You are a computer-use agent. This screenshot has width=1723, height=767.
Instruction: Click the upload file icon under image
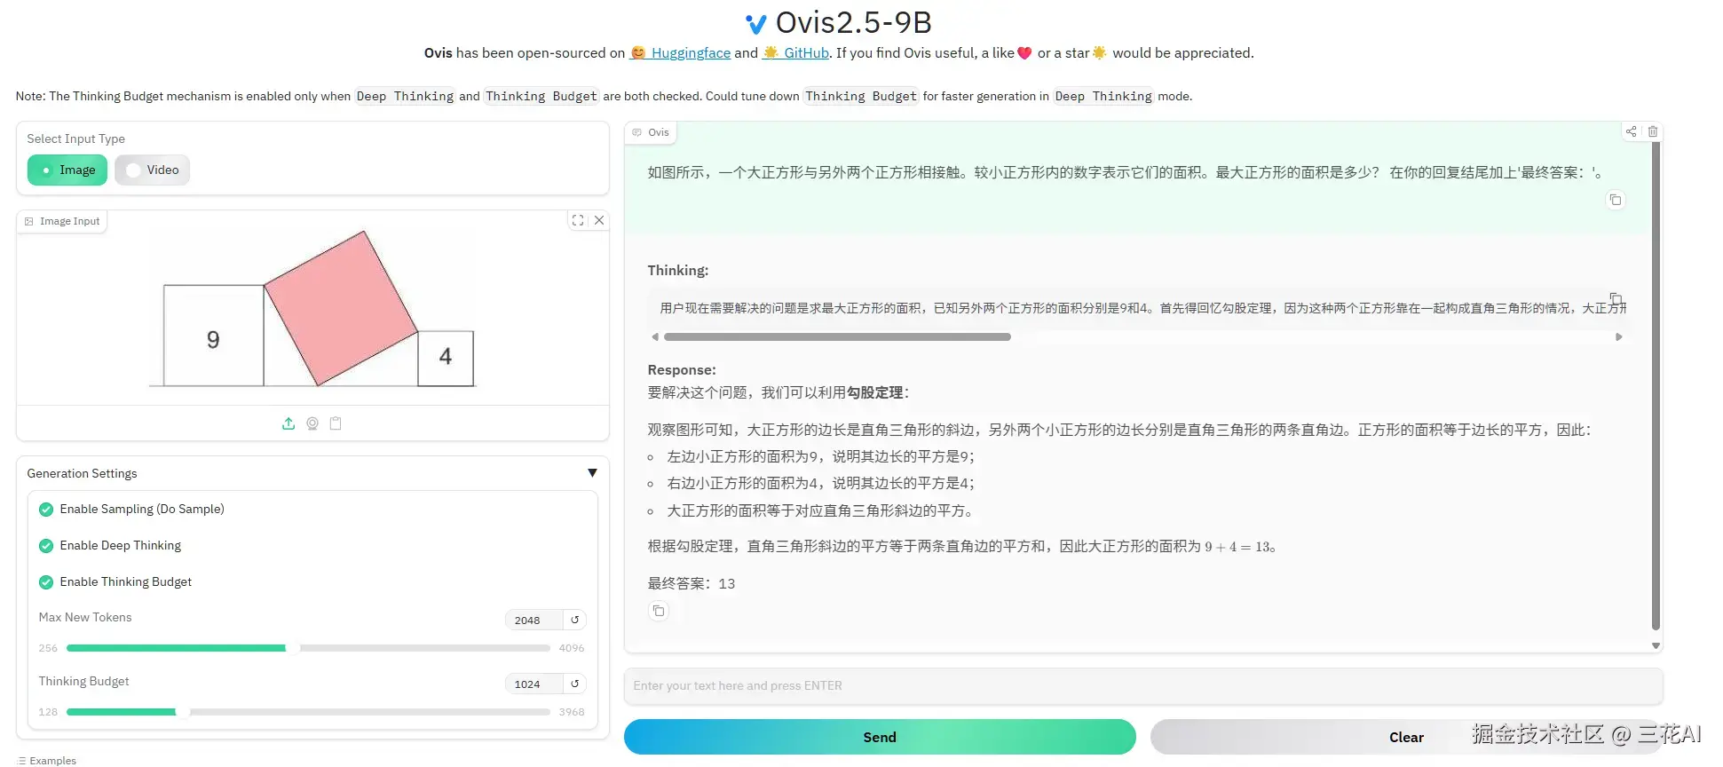288,423
